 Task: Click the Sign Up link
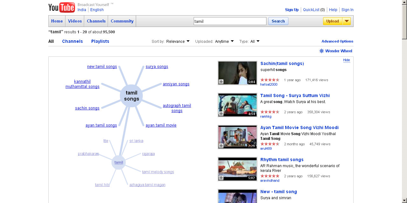[292, 10]
